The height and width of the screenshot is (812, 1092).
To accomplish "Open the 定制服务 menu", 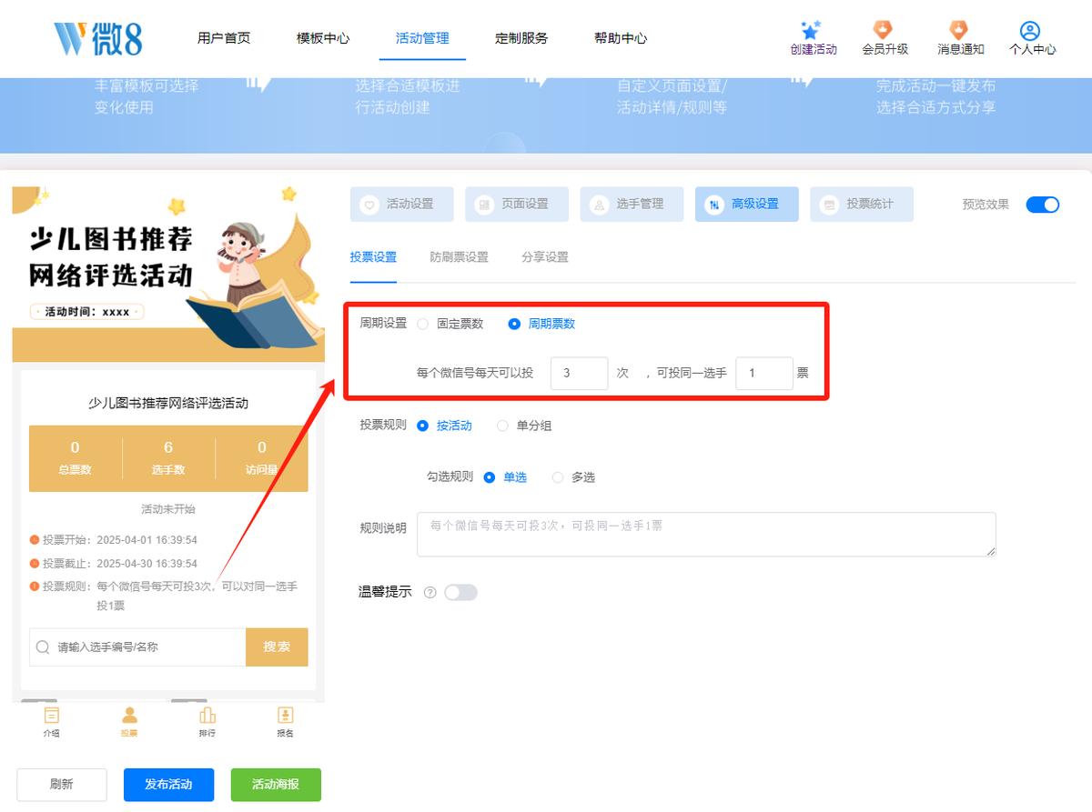I will coord(521,38).
